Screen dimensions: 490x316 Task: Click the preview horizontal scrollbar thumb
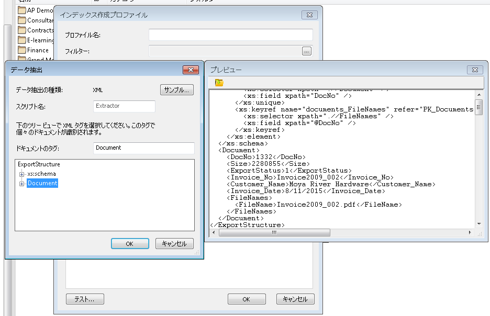[274, 233]
